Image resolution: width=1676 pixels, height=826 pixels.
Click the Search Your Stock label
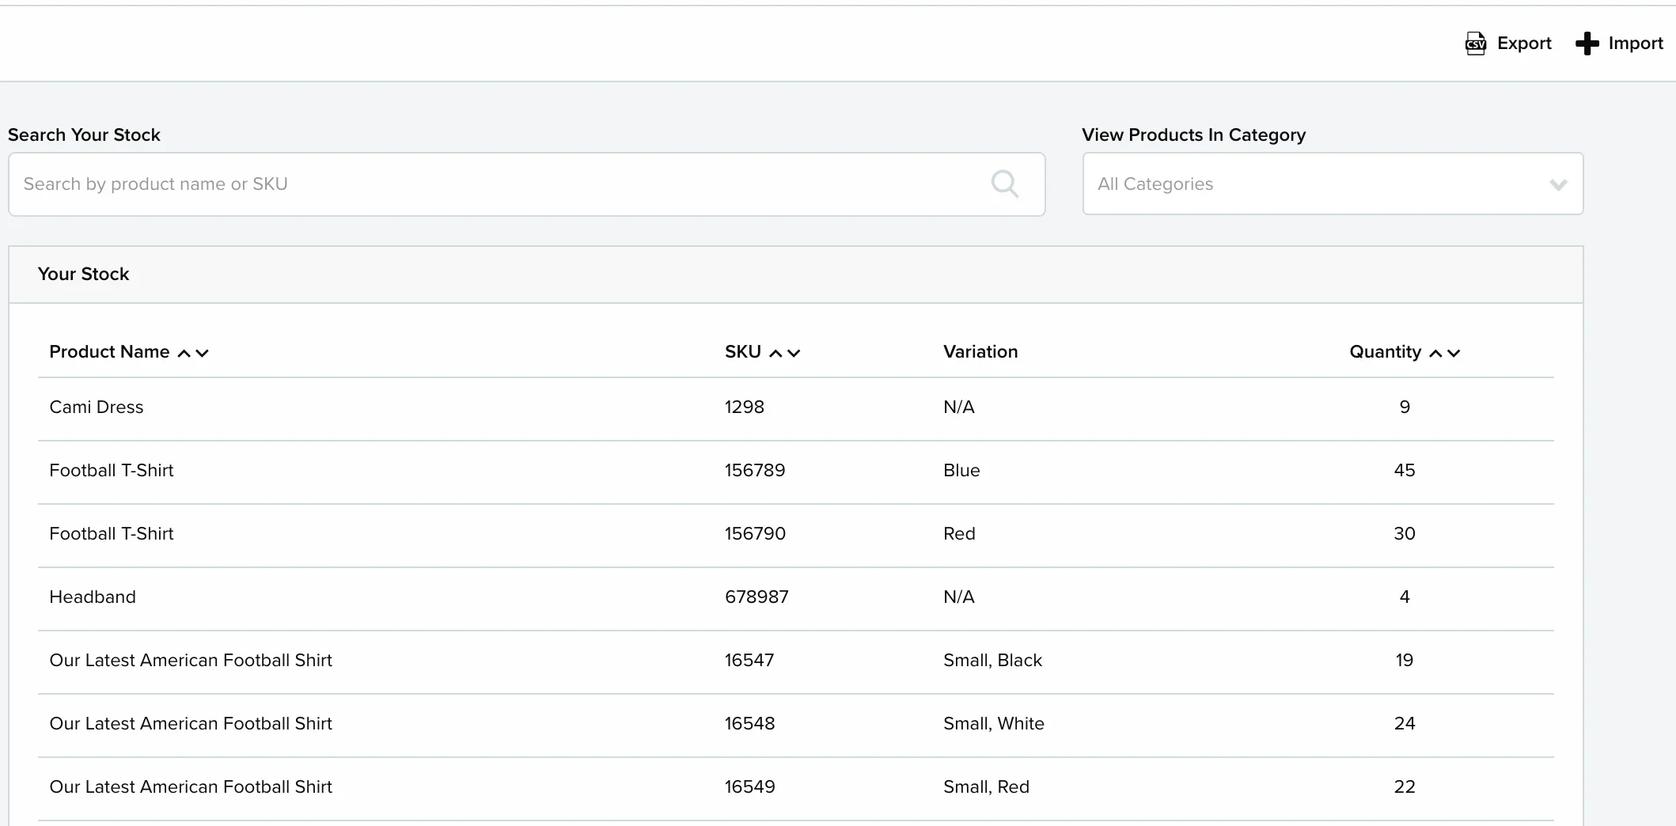pyautogui.click(x=84, y=135)
